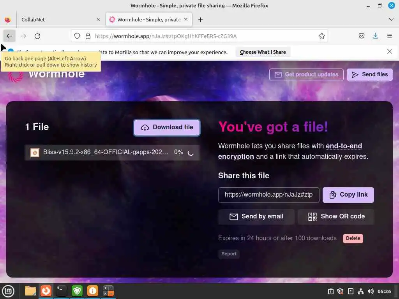Open the Calculator taskbar icon
The height and width of the screenshot is (299, 399).
[108, 291]
